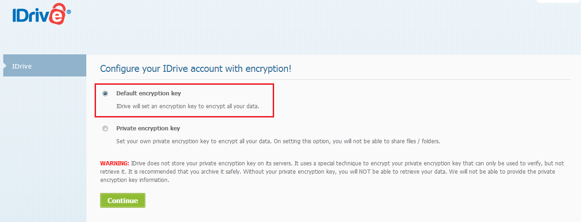This screenshot has width=581, height=222.
Task: Click the 'Private encryption key' label text
Action: pyautogui.click(x=148, y=128)
